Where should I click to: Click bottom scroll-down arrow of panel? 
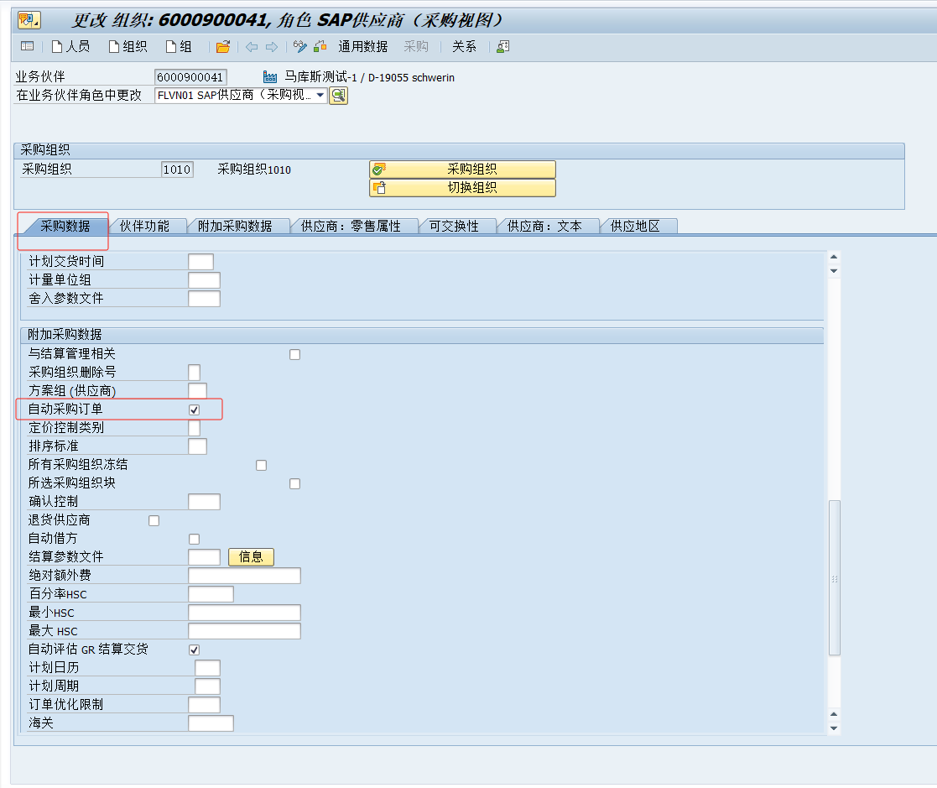[x=834, y=728]
